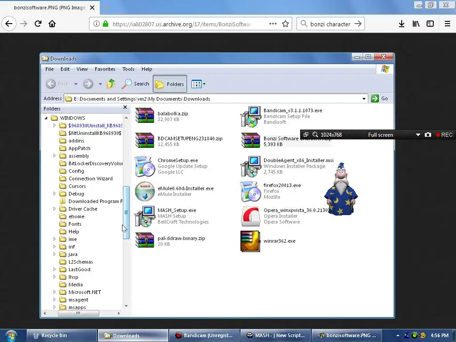Open the balabolka.zip archive icon
The height and width of the screenshot is (342, 456).
145,115
